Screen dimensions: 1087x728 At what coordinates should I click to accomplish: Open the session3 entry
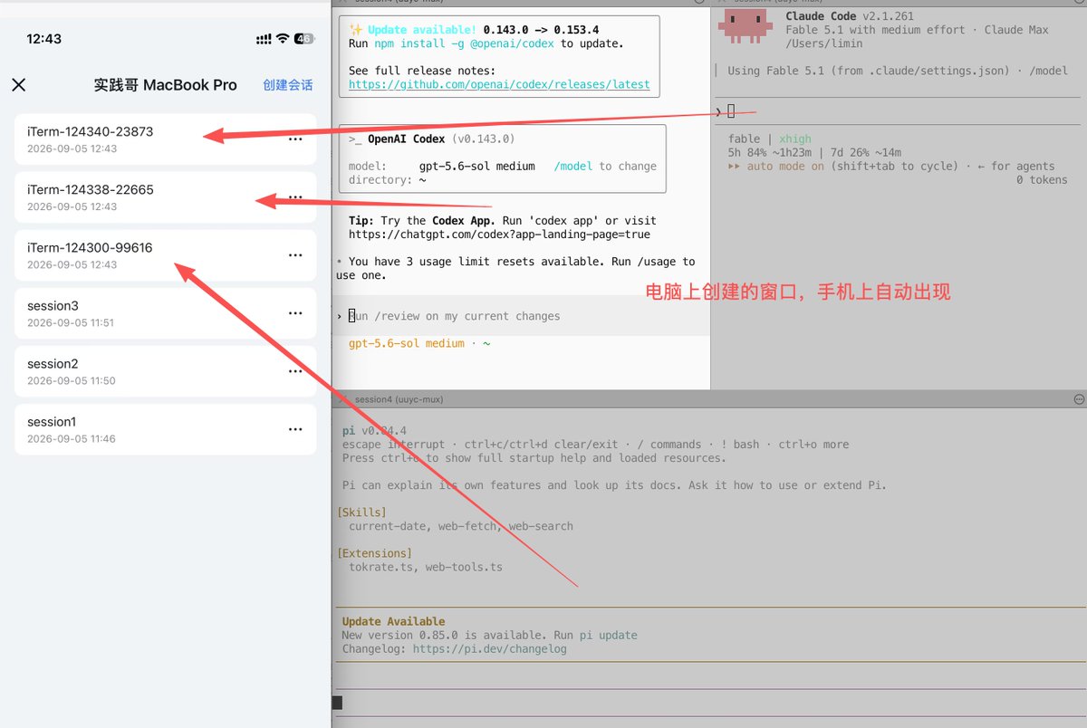point(166,313)
